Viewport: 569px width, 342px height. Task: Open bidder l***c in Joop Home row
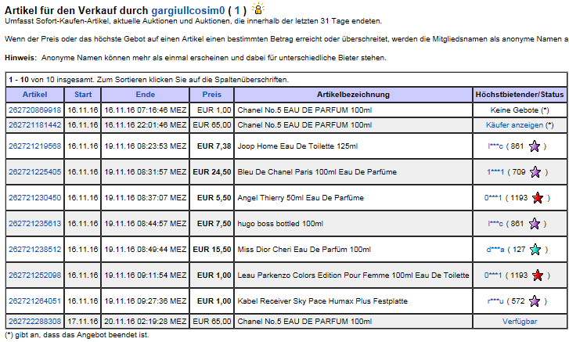[495, 146]
